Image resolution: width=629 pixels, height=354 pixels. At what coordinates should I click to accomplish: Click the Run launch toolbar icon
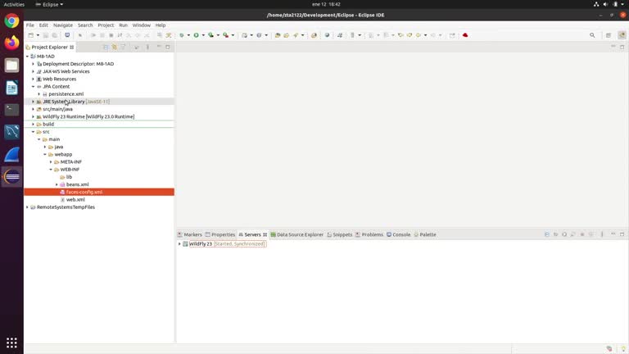[197, 35]
